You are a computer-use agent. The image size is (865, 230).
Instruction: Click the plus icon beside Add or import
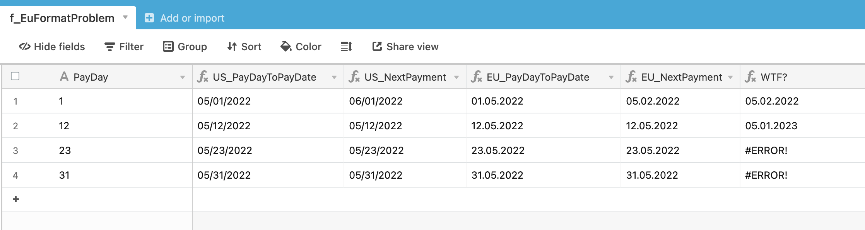coord(149,18)
